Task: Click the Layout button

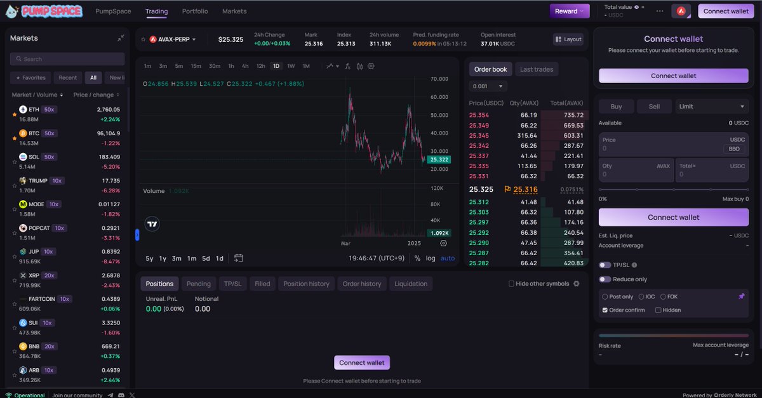Action: (568, 39)
